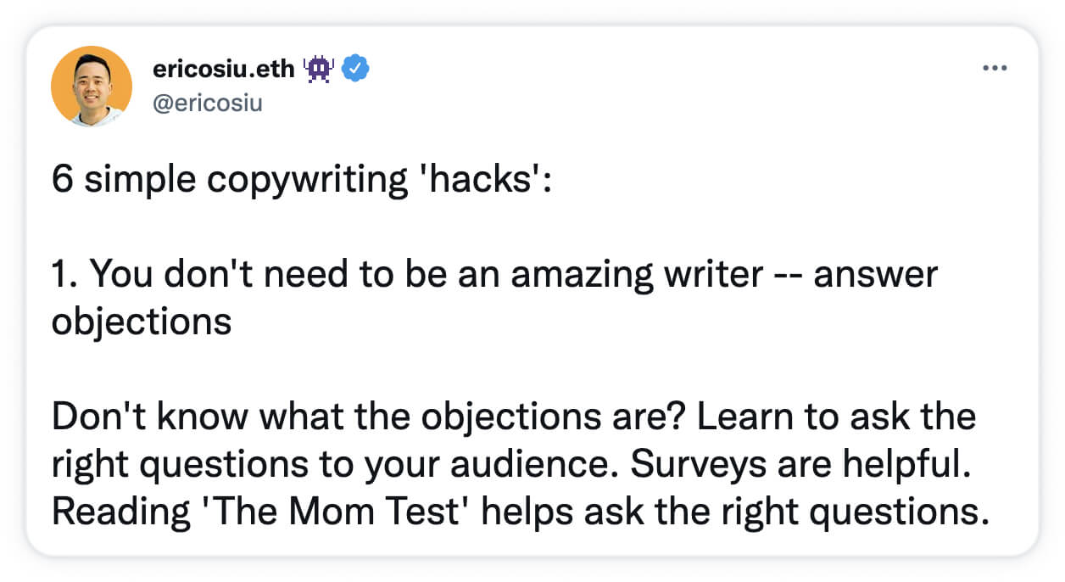Image resolution: width=1065 pixels, height=582 pixels.
Task: Click the hexagonal NFT emblem in the header
Action: (317, 68)
